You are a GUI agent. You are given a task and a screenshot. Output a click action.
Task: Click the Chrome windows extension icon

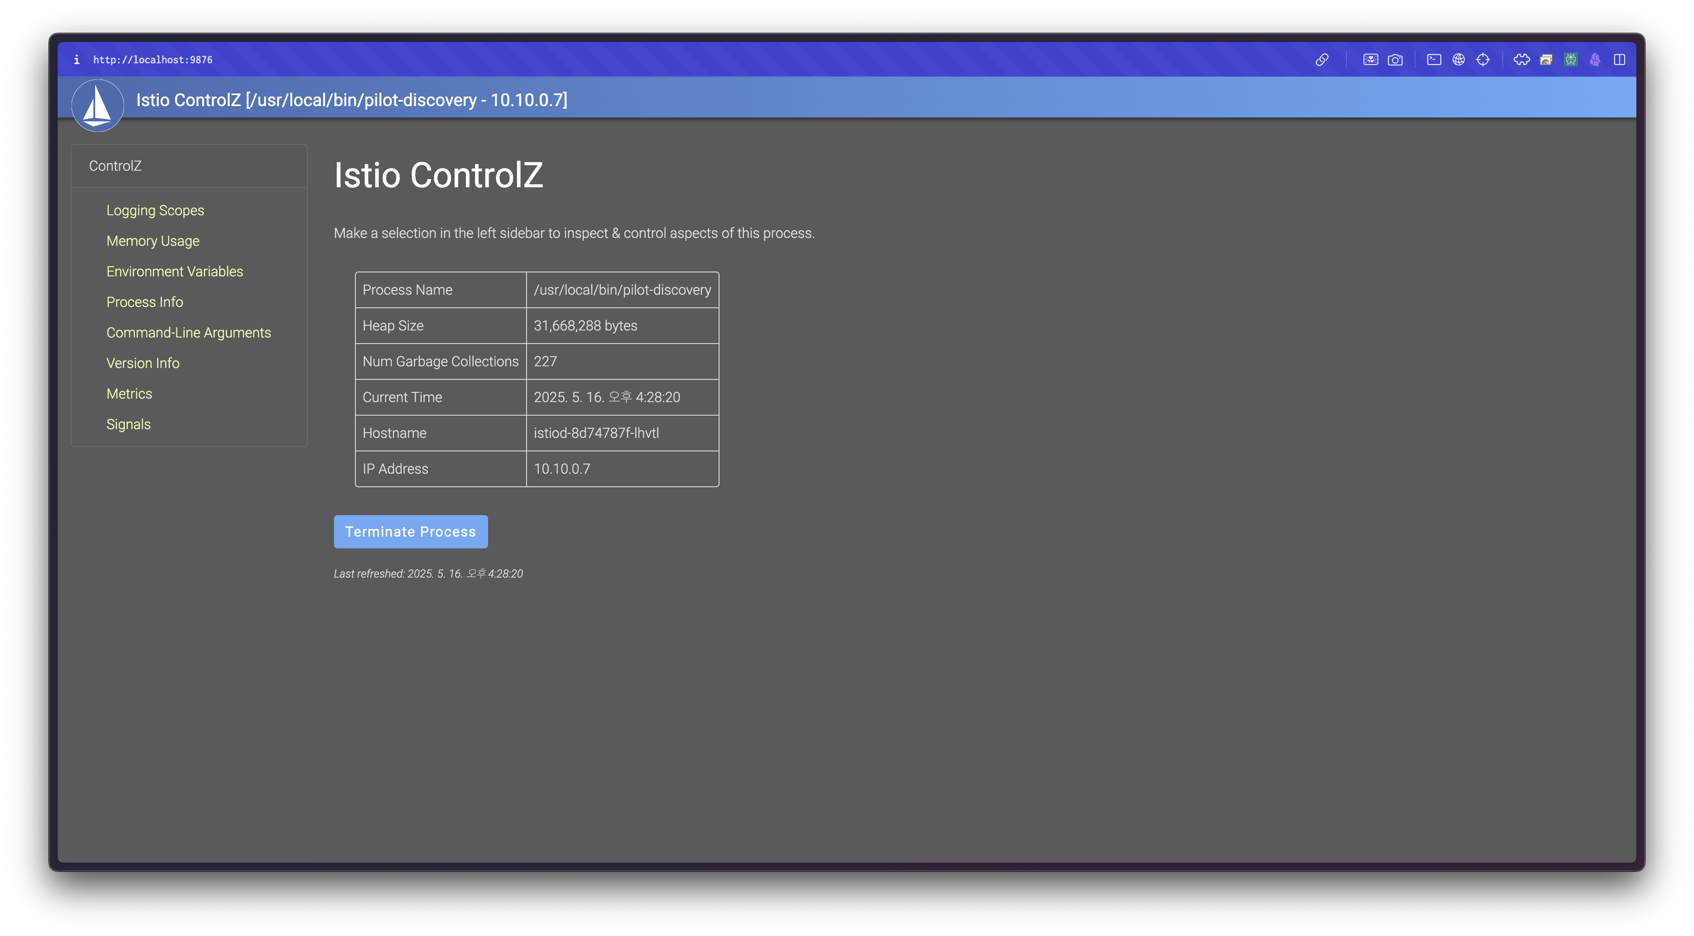(x=1546, y=60)
